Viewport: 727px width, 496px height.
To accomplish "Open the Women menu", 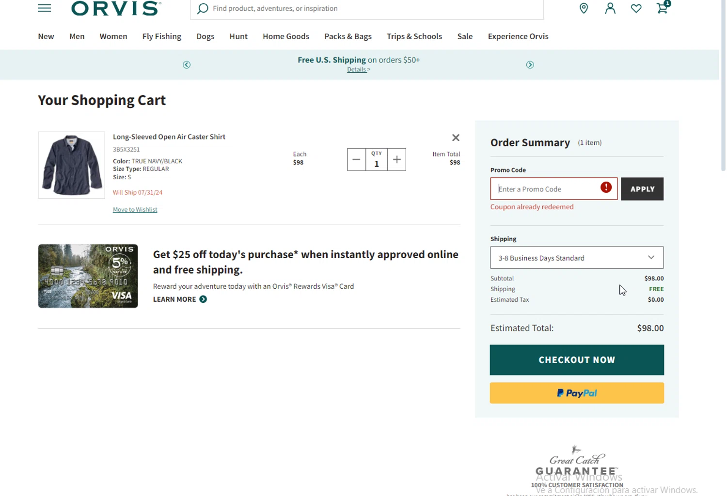I will click(x=113, y=36).
